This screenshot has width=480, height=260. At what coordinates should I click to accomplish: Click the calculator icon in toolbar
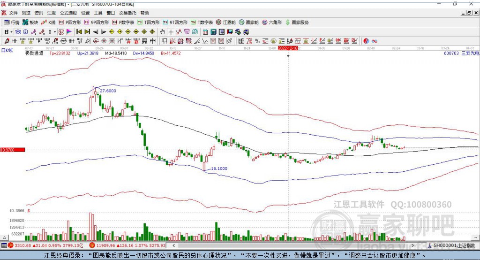(x=213, y=32)
